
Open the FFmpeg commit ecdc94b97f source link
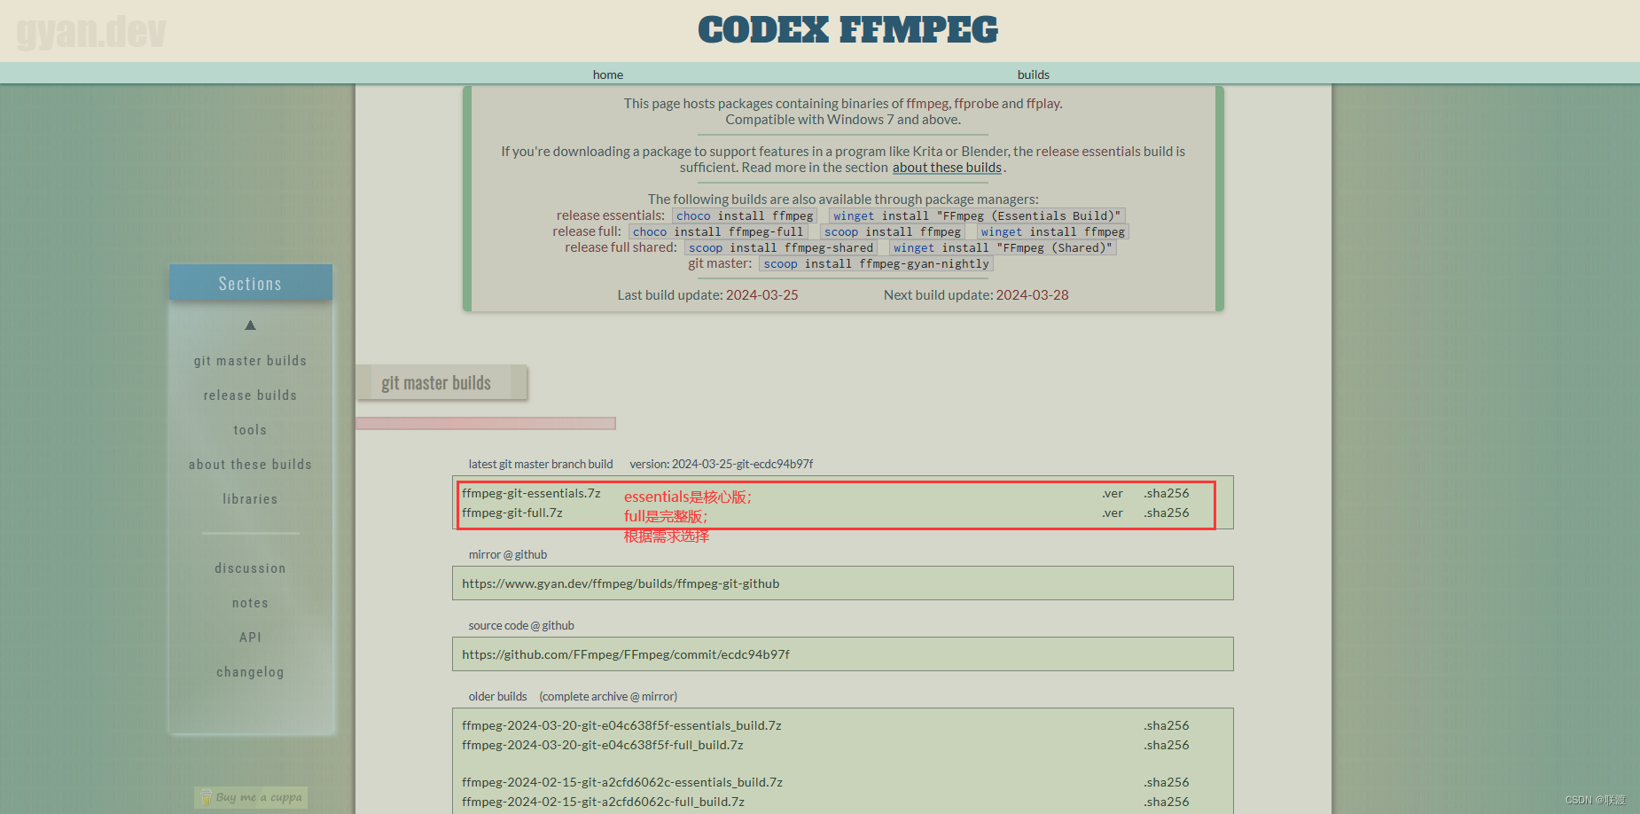tap(626, 654)
